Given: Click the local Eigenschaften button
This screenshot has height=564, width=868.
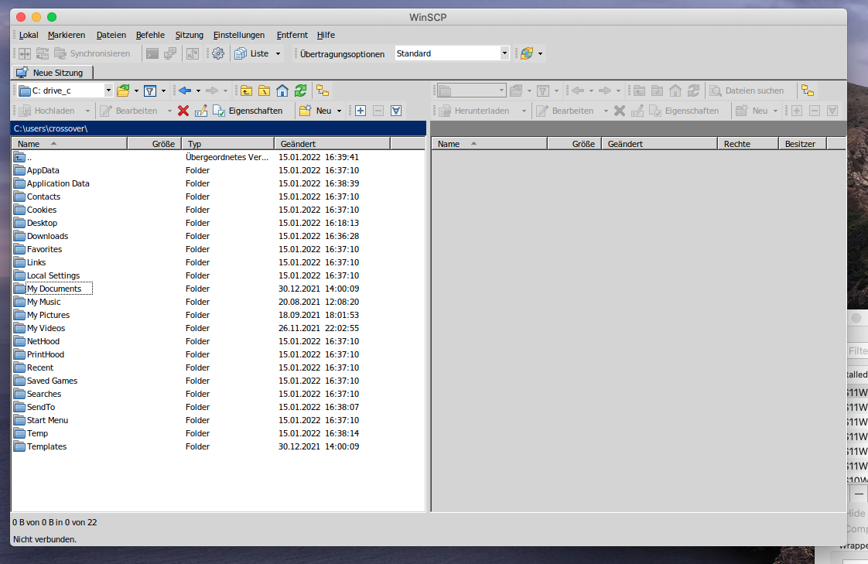Looking at the screenshot, I should (248, 111).
